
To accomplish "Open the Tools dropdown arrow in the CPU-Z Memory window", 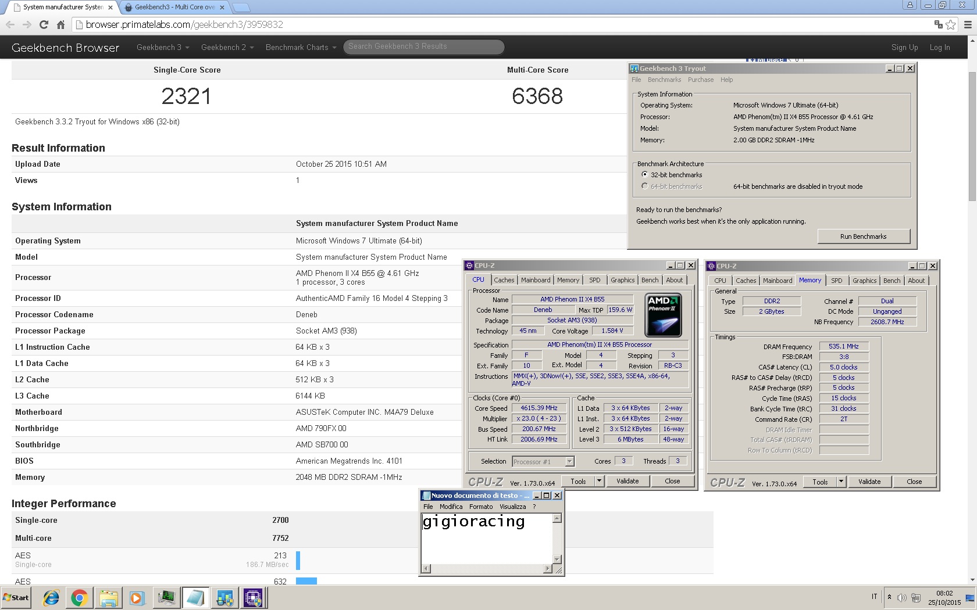I will pyautogui.click(x=841, y=482).
